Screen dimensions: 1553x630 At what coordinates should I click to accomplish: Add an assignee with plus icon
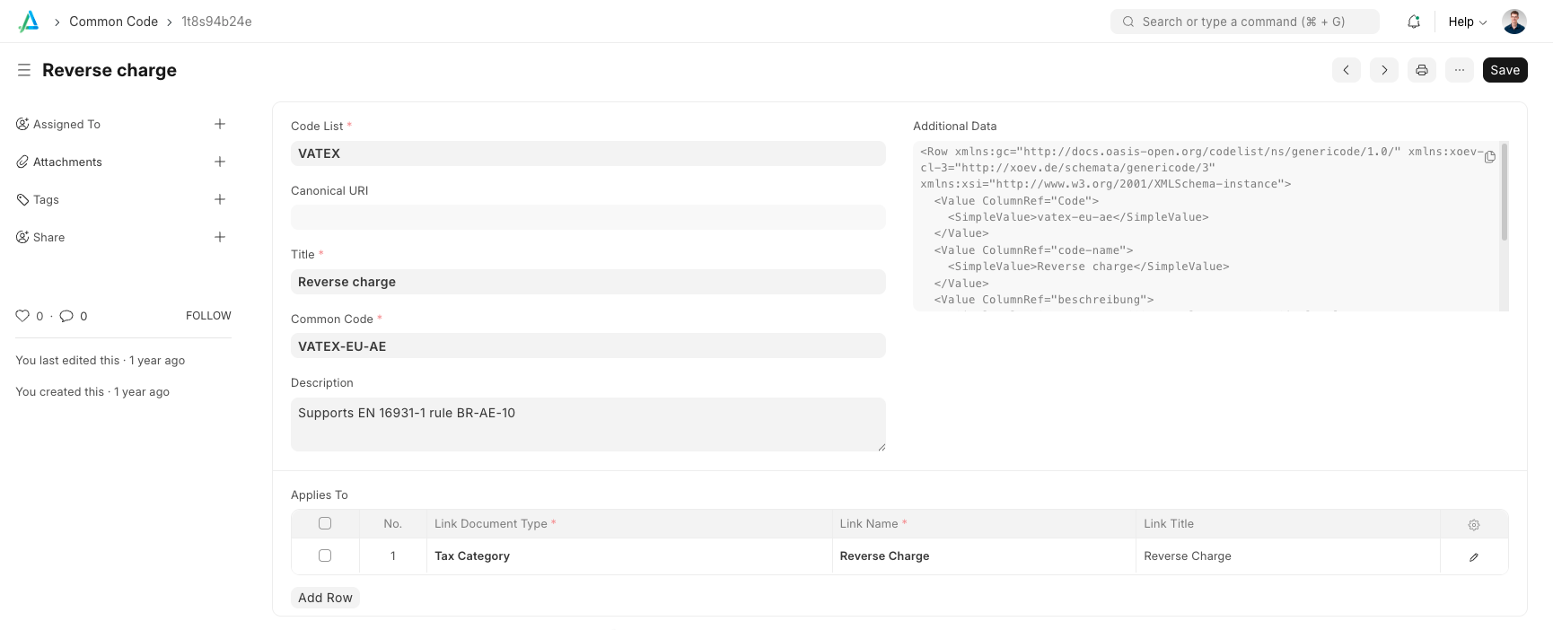point(220,124)
